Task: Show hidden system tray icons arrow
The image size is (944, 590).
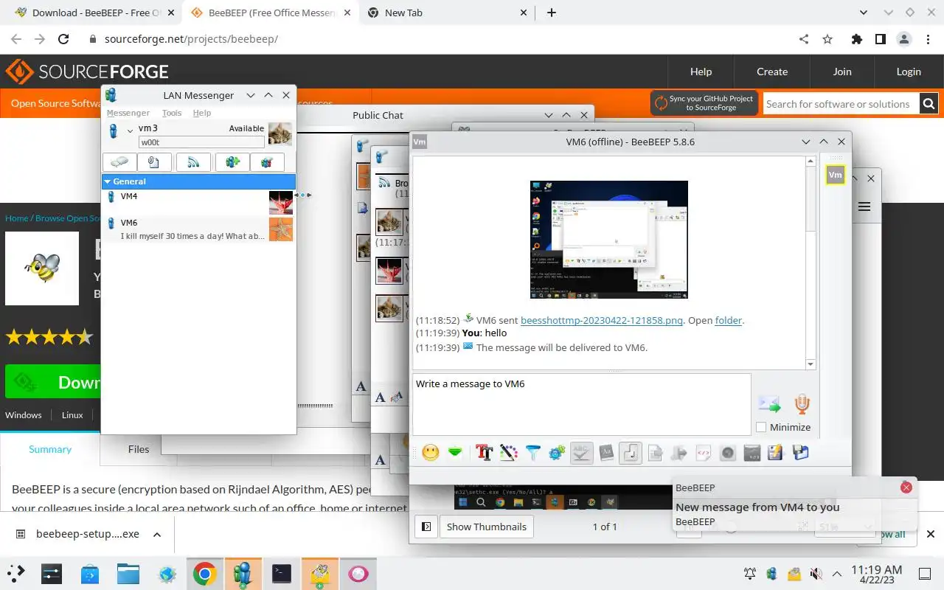Action: tap(837, 574)
